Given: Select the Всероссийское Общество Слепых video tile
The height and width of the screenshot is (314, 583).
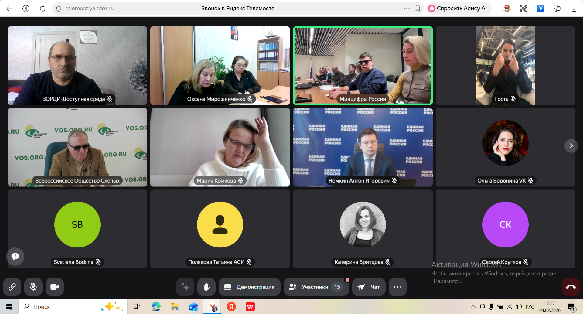Looking at the screenshot, I should pyautogui.click(x=77, y=147).
